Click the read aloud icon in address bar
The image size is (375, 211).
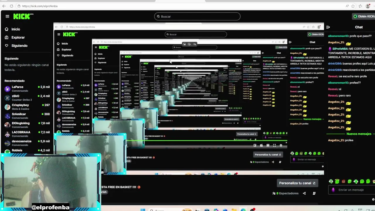click(347, 6)
